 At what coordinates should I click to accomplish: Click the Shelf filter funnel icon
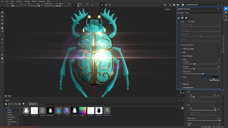[x=24, y=104]
